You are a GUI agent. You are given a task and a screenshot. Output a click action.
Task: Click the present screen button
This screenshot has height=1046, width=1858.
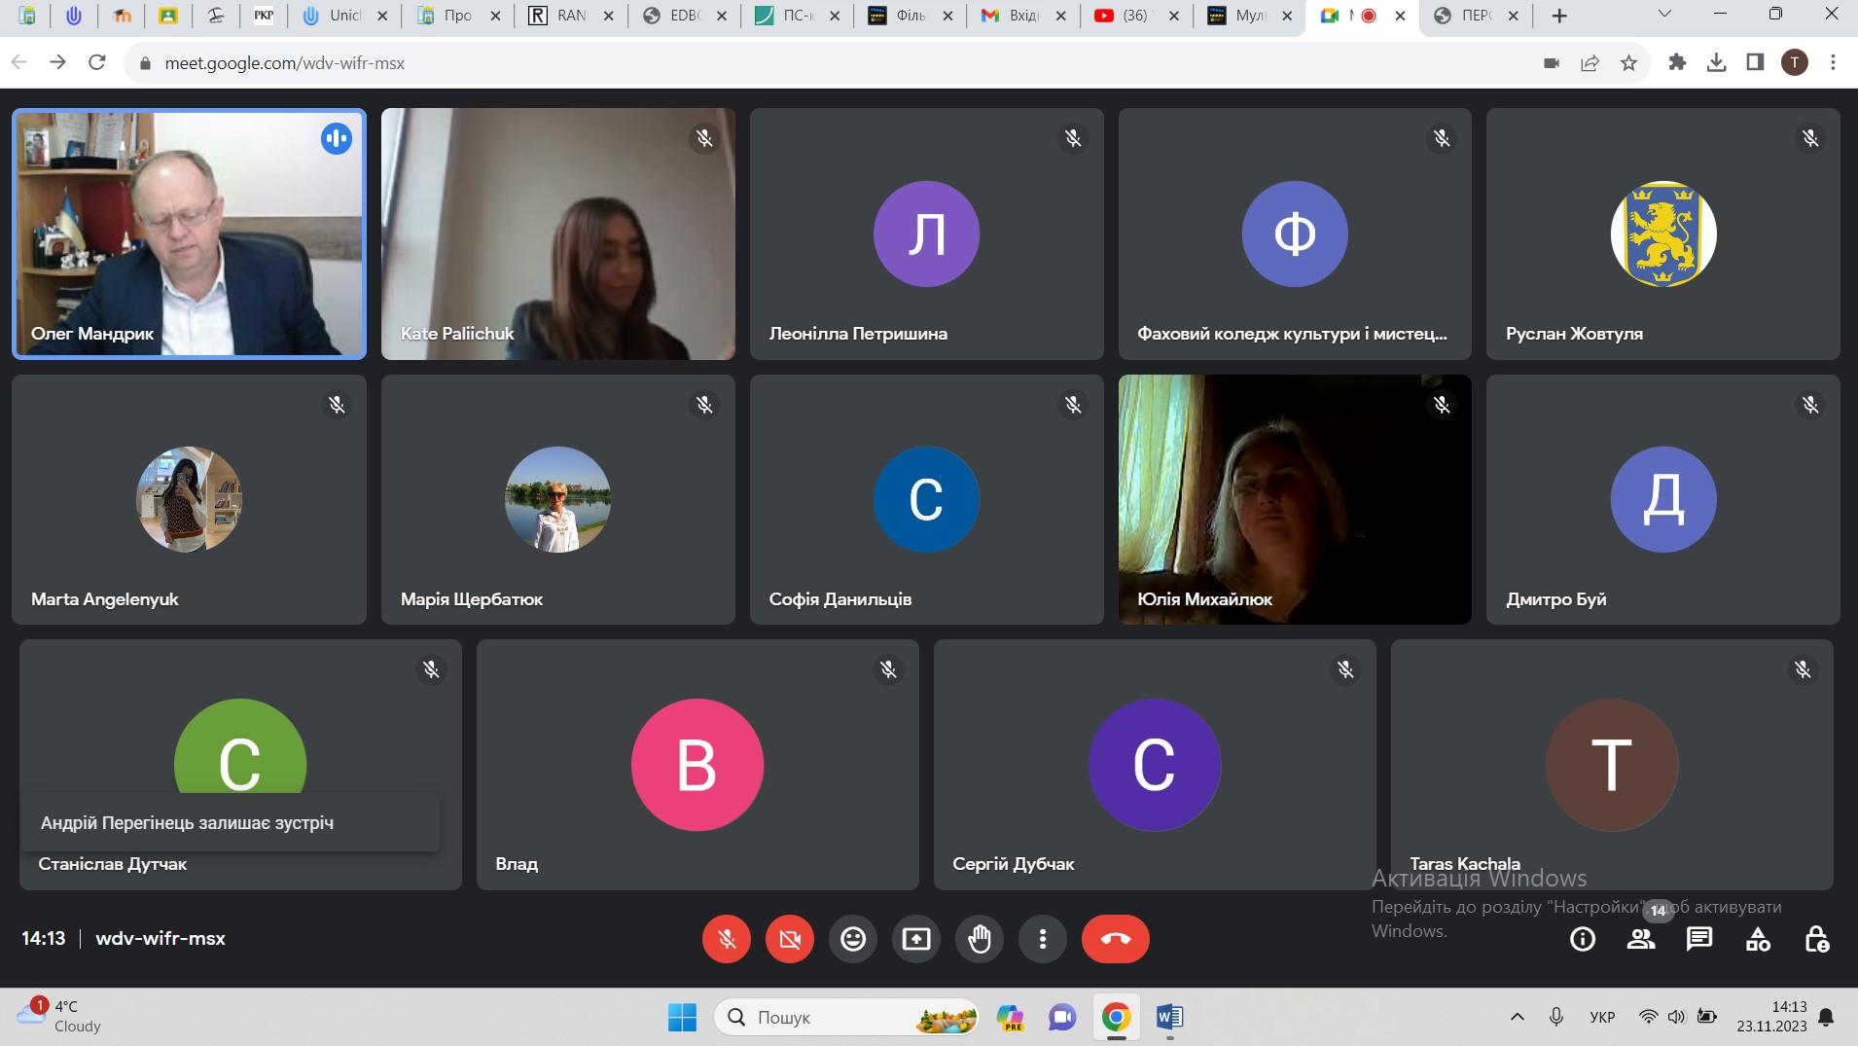(915, 939)
